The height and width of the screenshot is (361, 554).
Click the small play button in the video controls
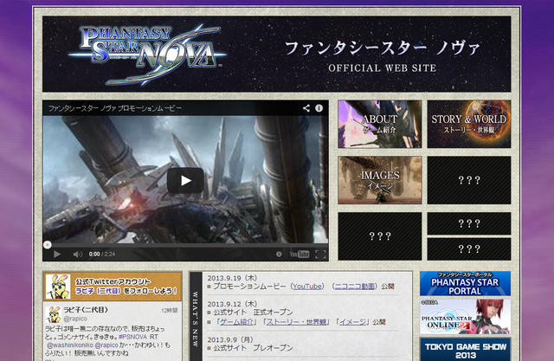pos(57,254)
